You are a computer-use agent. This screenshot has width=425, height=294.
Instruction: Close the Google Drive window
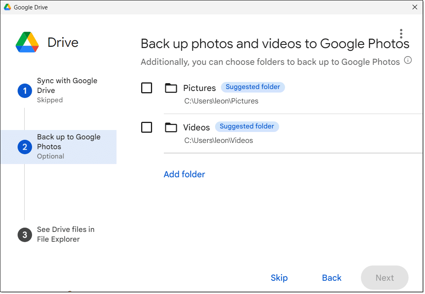(414, 7)
